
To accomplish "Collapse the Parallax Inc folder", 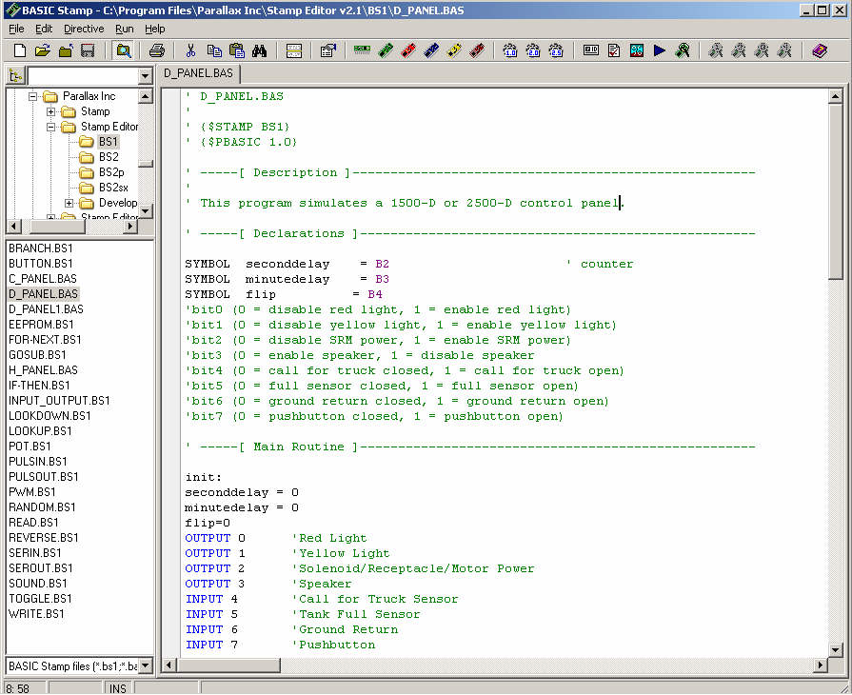I will tap(32, 96).
